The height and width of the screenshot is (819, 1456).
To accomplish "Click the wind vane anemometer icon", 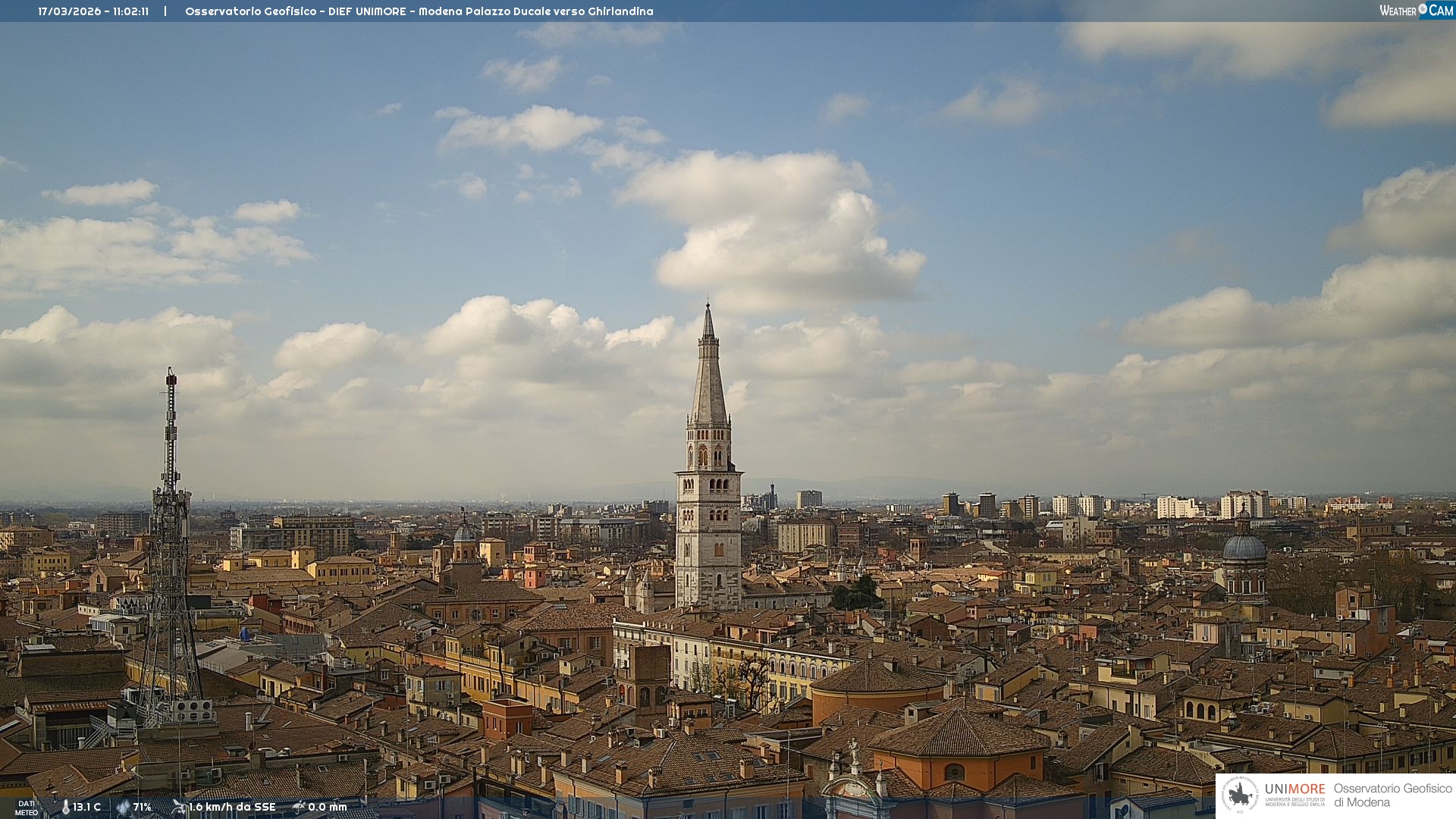I will tap(178, 807).
